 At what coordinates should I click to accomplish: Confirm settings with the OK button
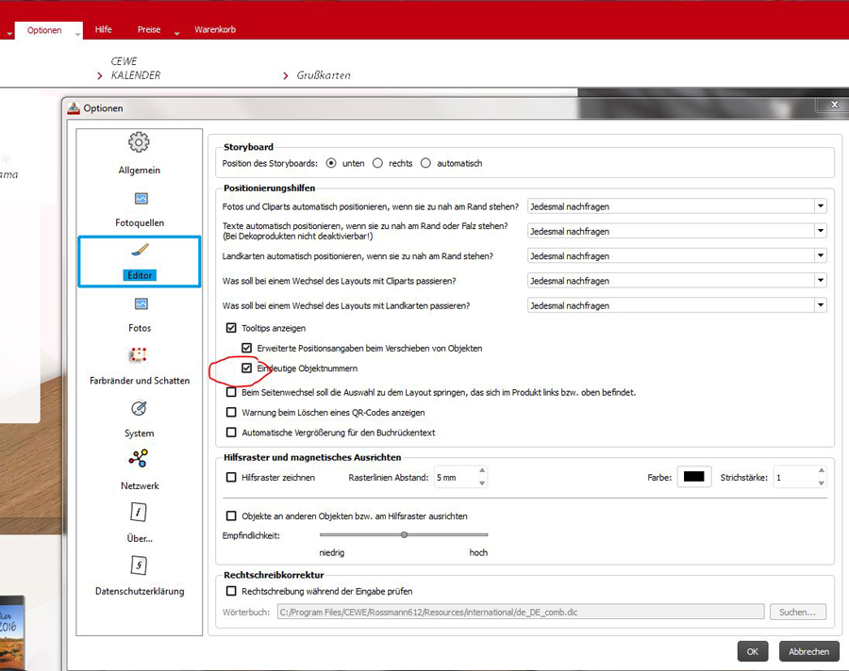752,651
